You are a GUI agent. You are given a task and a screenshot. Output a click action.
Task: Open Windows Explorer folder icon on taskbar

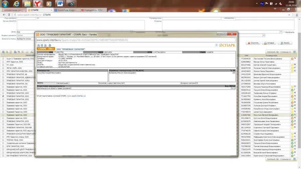(27, 3)
